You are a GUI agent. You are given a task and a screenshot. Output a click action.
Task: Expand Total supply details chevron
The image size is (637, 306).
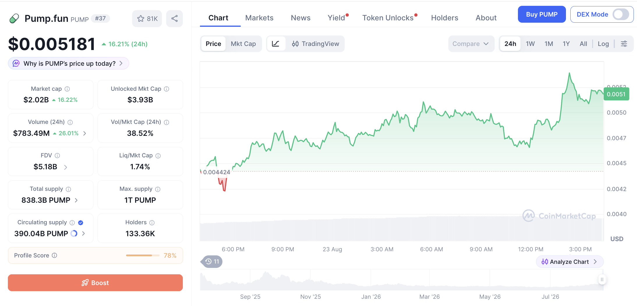pyautogui.click(x=76, y=200)
